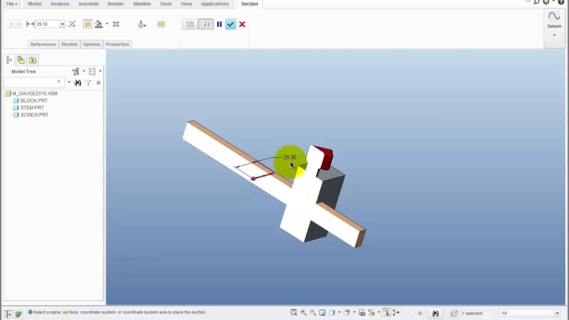Screen dimensions: 569x320
Task: Click the Repaint icon in graphics toolbar
Action: tap(322, 313)
